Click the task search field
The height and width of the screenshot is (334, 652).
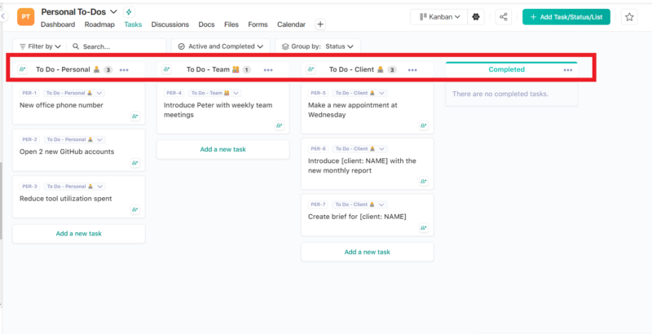(117, 46)
